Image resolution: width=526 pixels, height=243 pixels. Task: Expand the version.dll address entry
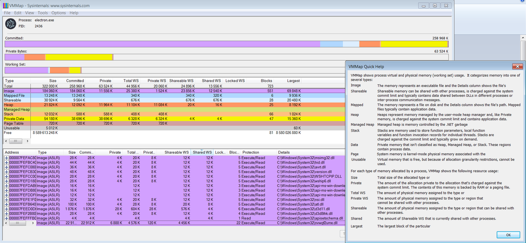point(6,172)
